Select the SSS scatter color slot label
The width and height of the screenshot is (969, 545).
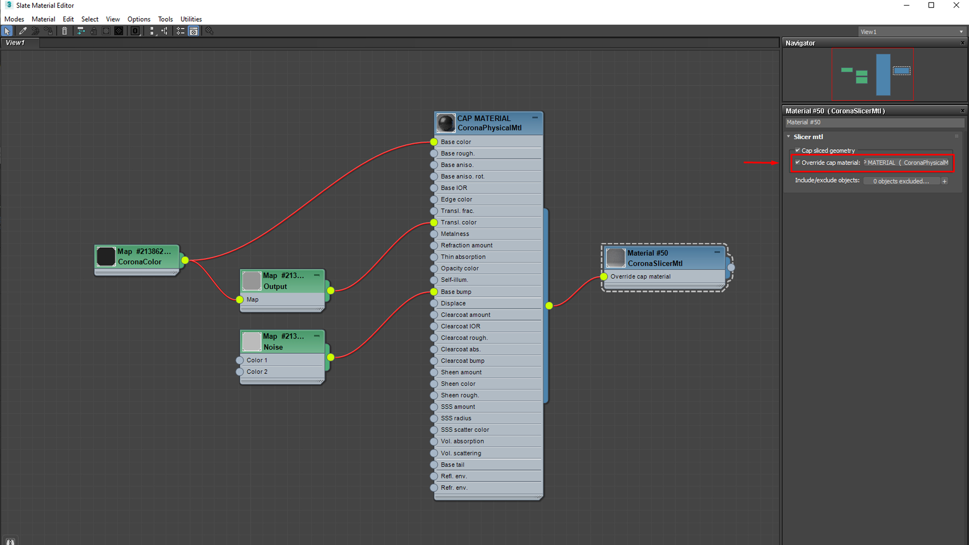point(465,430)
